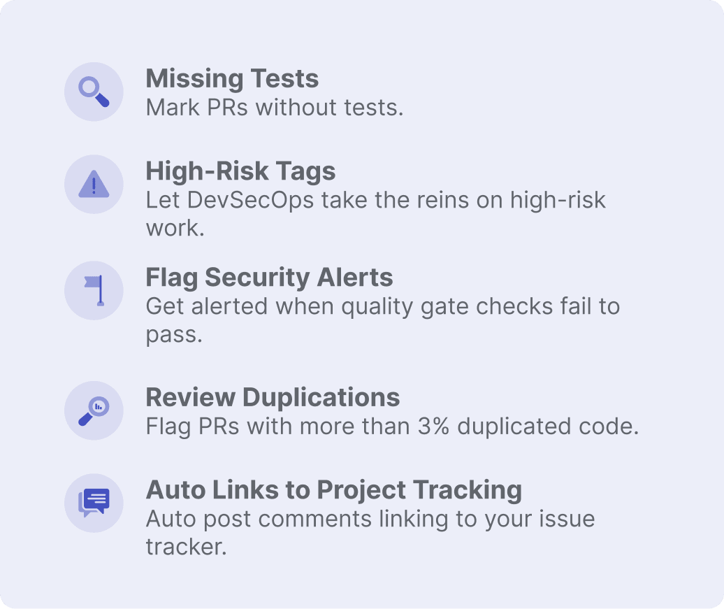
Task: Open the Review Duplications heading
Action: pos(273,397)
